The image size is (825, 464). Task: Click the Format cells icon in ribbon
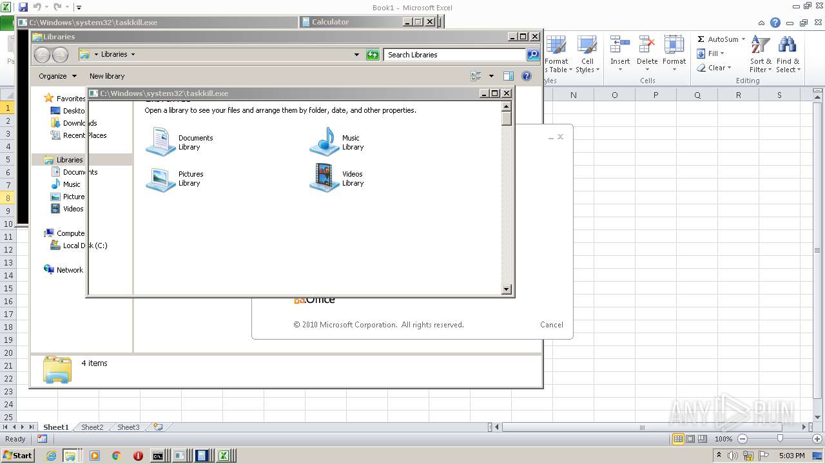click(674, 46)
